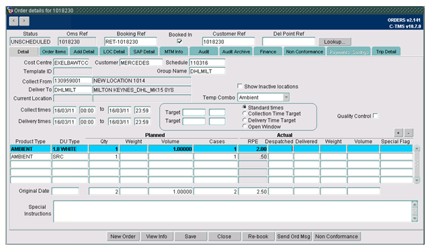Click the New Order button
The image size is (428, 250).
(x=123, y=237)
